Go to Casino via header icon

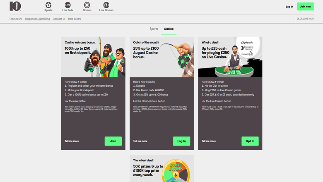[x=87, y=7]
